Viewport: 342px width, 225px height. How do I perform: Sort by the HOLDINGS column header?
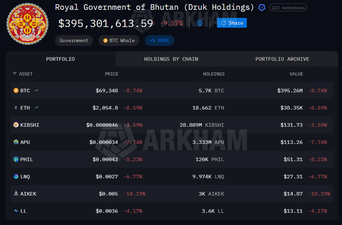coord(213,74)
